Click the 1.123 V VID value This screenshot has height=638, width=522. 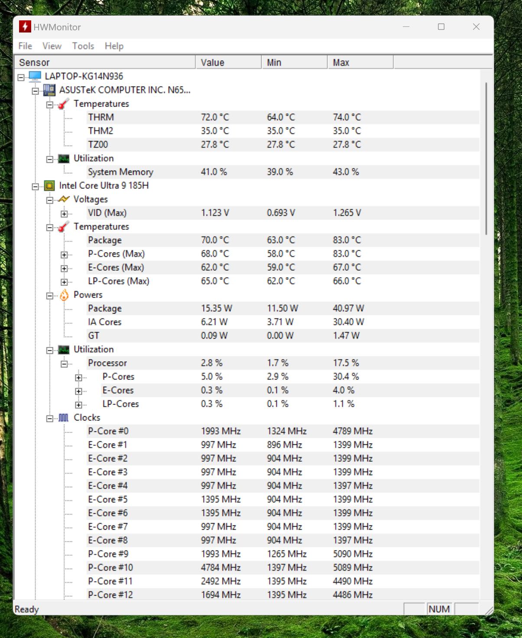coord(215,213)
